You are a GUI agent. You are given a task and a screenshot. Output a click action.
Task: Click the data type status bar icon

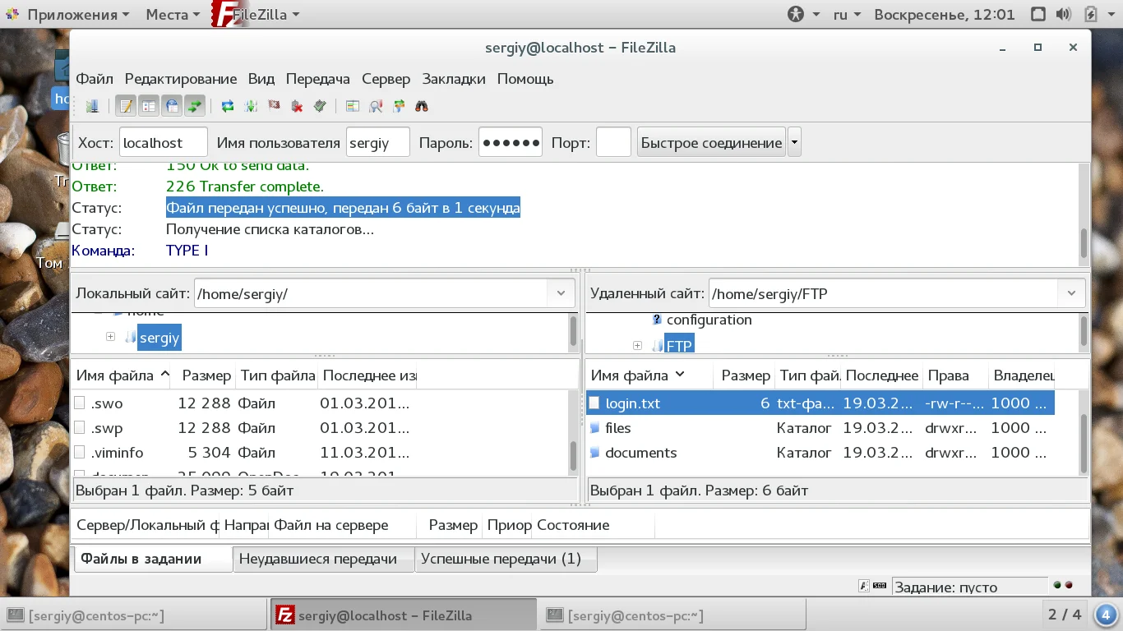click(864, 586)
